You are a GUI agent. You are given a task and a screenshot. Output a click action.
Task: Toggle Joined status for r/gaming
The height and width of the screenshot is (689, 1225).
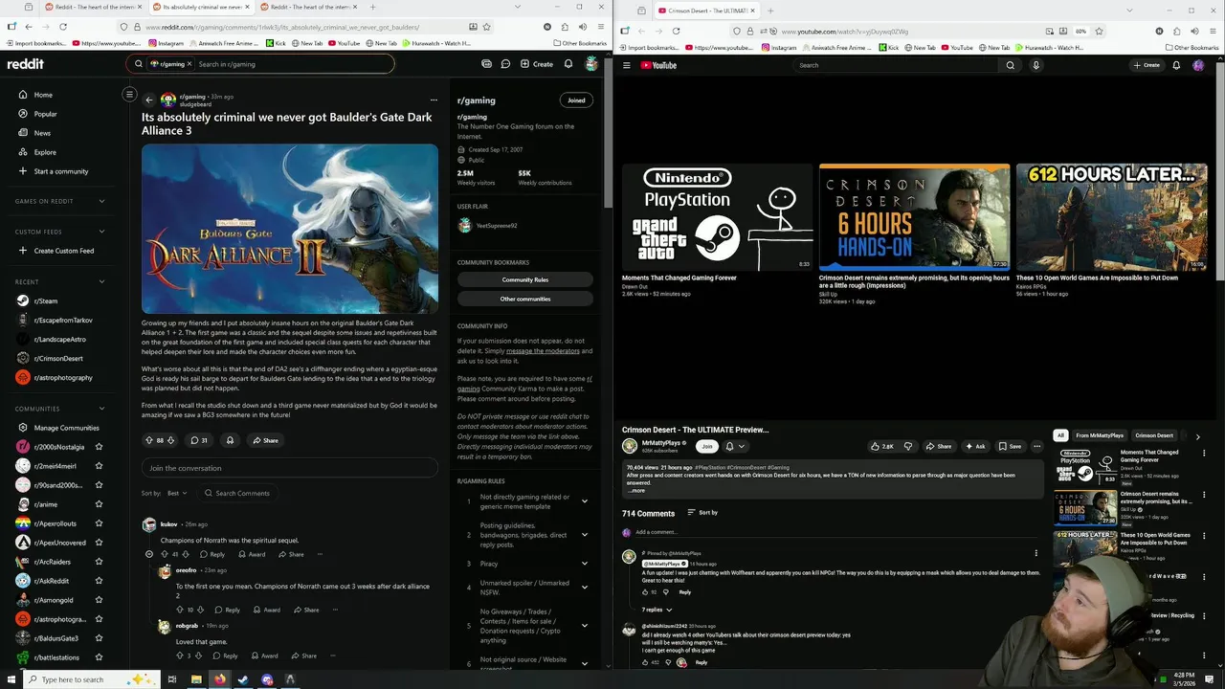pyautogui.click(x=576, y=100)
